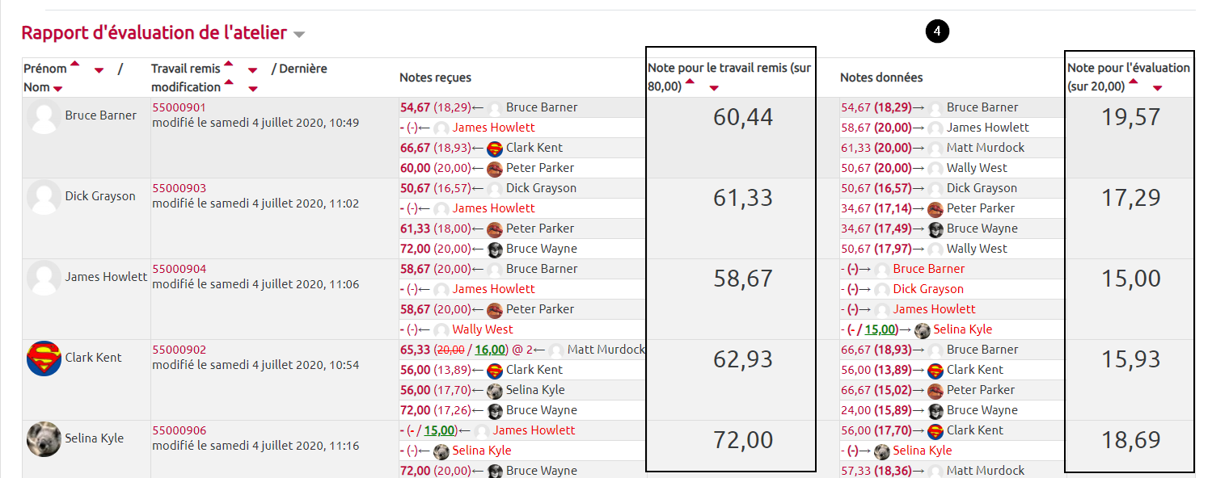Screen dimensions: 1212x478
Task: Sort by Prénom descending arrow
Action: (99, 71)
